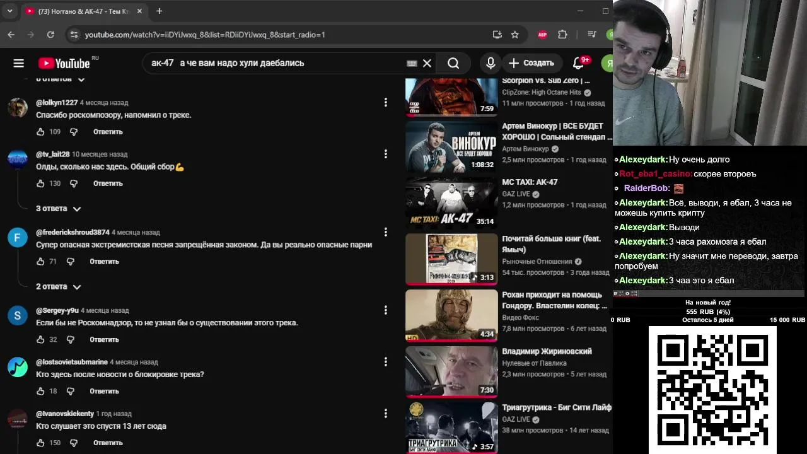The image size is (807, 454).
Task: Open the MC TAXI: AK-47 video thumbnail
Action: tap(451, 203)
